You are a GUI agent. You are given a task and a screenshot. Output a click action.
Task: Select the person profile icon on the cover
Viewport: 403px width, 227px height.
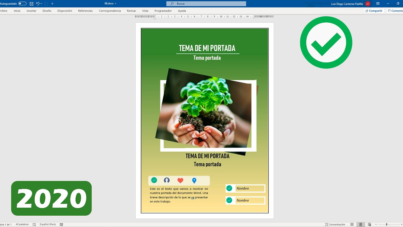pyautogui.click(x=167, y=180)
